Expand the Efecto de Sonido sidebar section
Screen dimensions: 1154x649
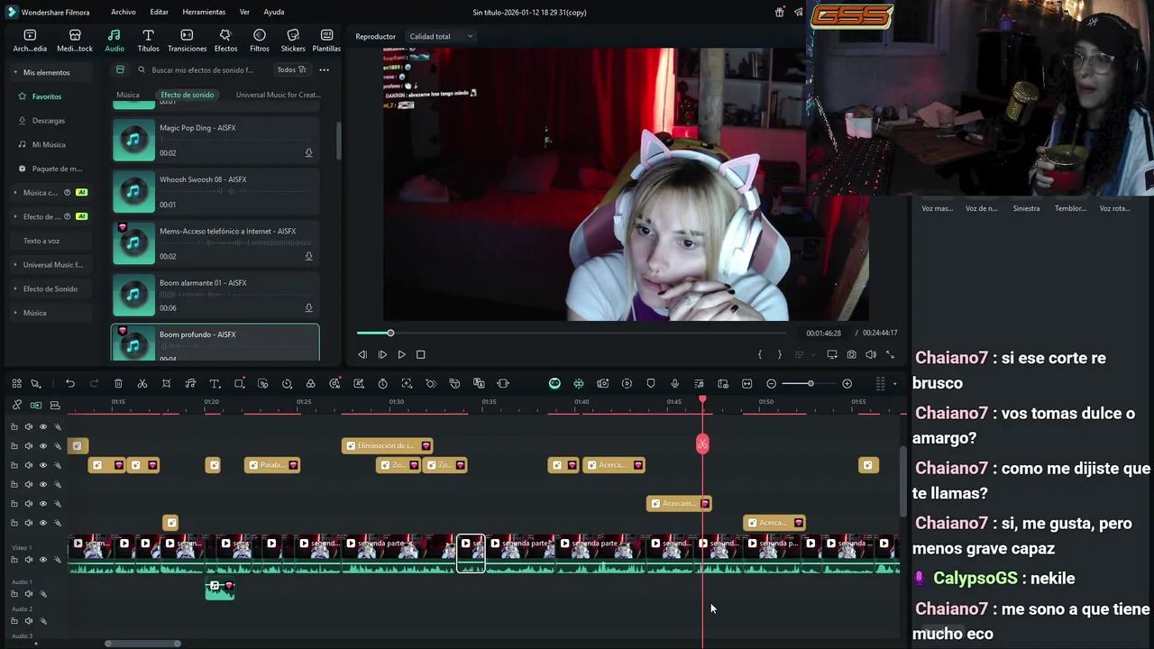pyautogui.click(x=15, y=288)
